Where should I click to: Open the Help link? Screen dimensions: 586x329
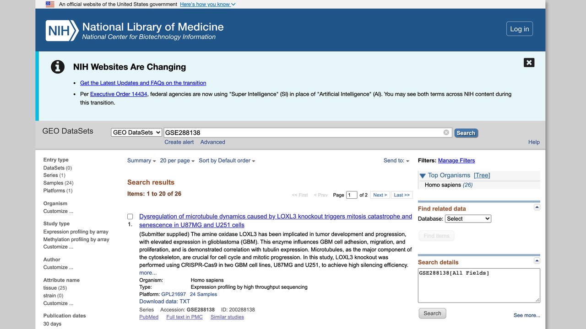click(x=534, y=142)
